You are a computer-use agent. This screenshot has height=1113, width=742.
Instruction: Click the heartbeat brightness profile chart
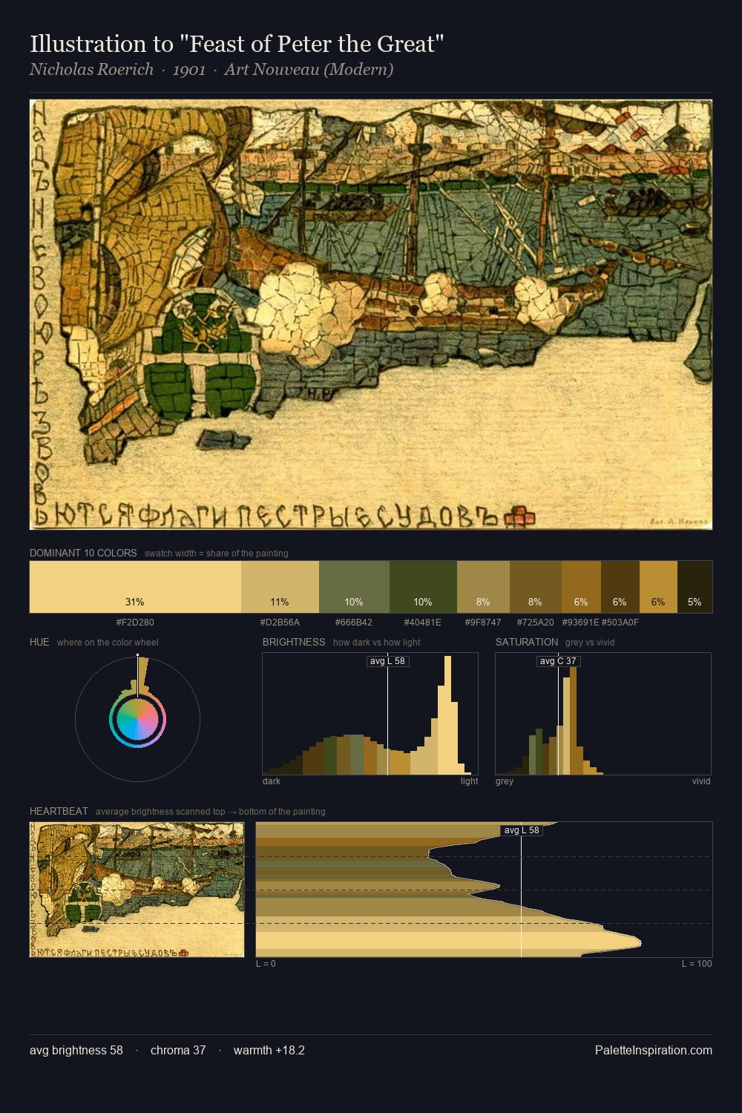(x=484, y=890)
